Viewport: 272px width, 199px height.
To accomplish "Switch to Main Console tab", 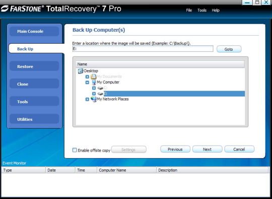I will [34, 31].
